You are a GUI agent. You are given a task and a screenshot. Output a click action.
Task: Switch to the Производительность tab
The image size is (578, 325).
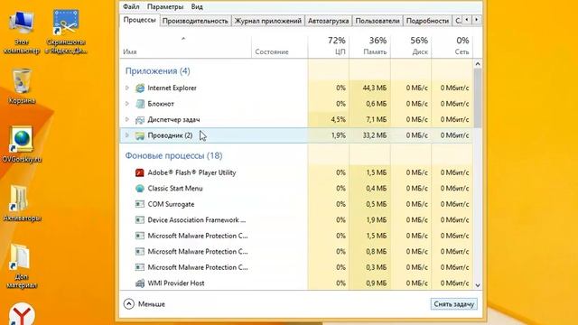click(195, 21)
